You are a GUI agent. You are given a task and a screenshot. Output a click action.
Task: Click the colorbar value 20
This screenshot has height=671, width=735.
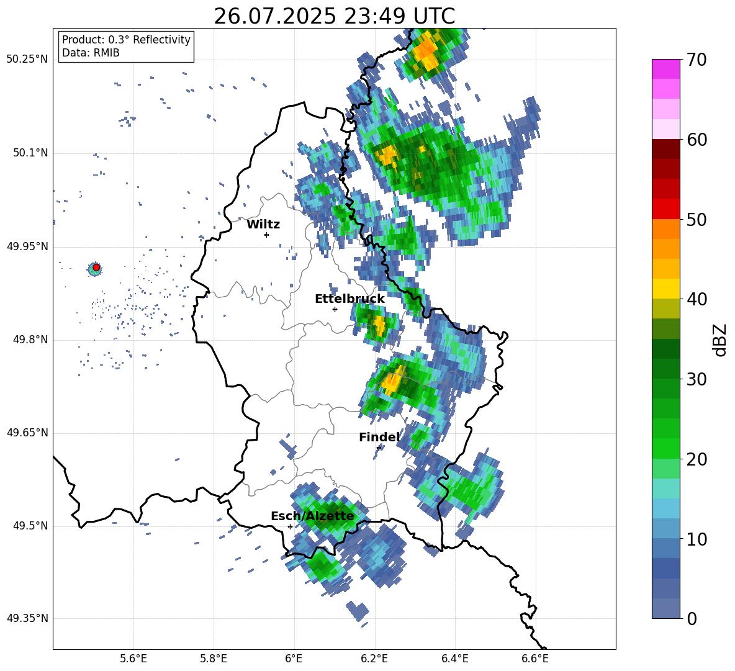tap(697, 459)
